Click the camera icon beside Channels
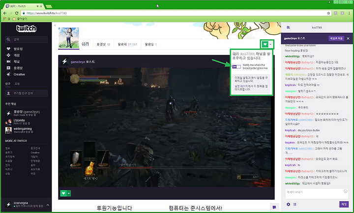354x213 pixels. point(8,61)
